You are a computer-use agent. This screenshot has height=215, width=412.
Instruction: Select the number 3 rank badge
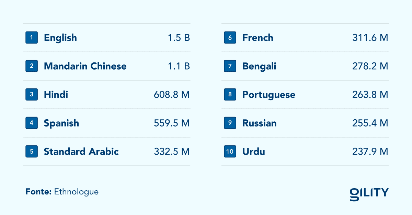coord(32,95)
